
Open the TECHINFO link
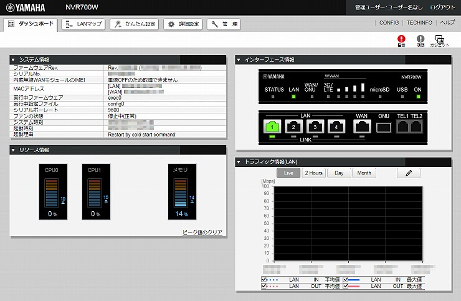pos(419,22)
